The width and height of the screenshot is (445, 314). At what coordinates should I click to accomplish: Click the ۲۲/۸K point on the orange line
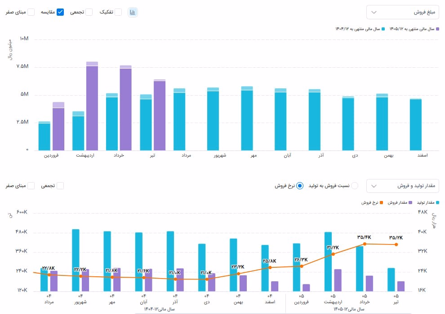pos(49,275)
